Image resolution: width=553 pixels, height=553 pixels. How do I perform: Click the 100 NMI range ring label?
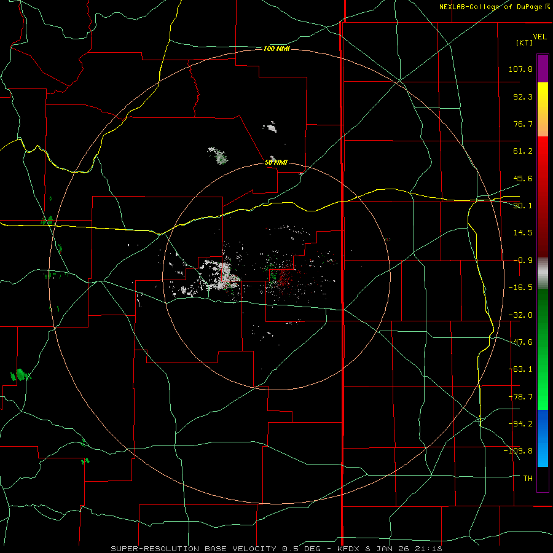276,49
